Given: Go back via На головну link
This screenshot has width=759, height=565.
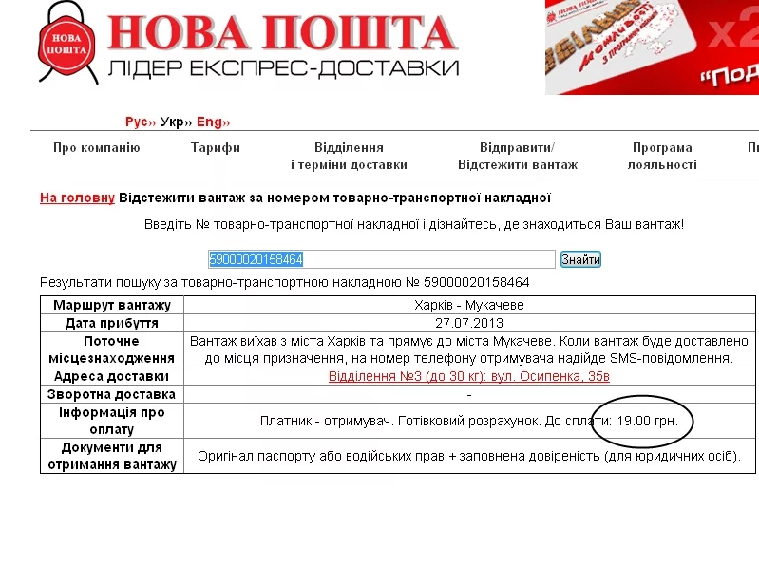Looking at the screenshot, I should pos(77,198).
